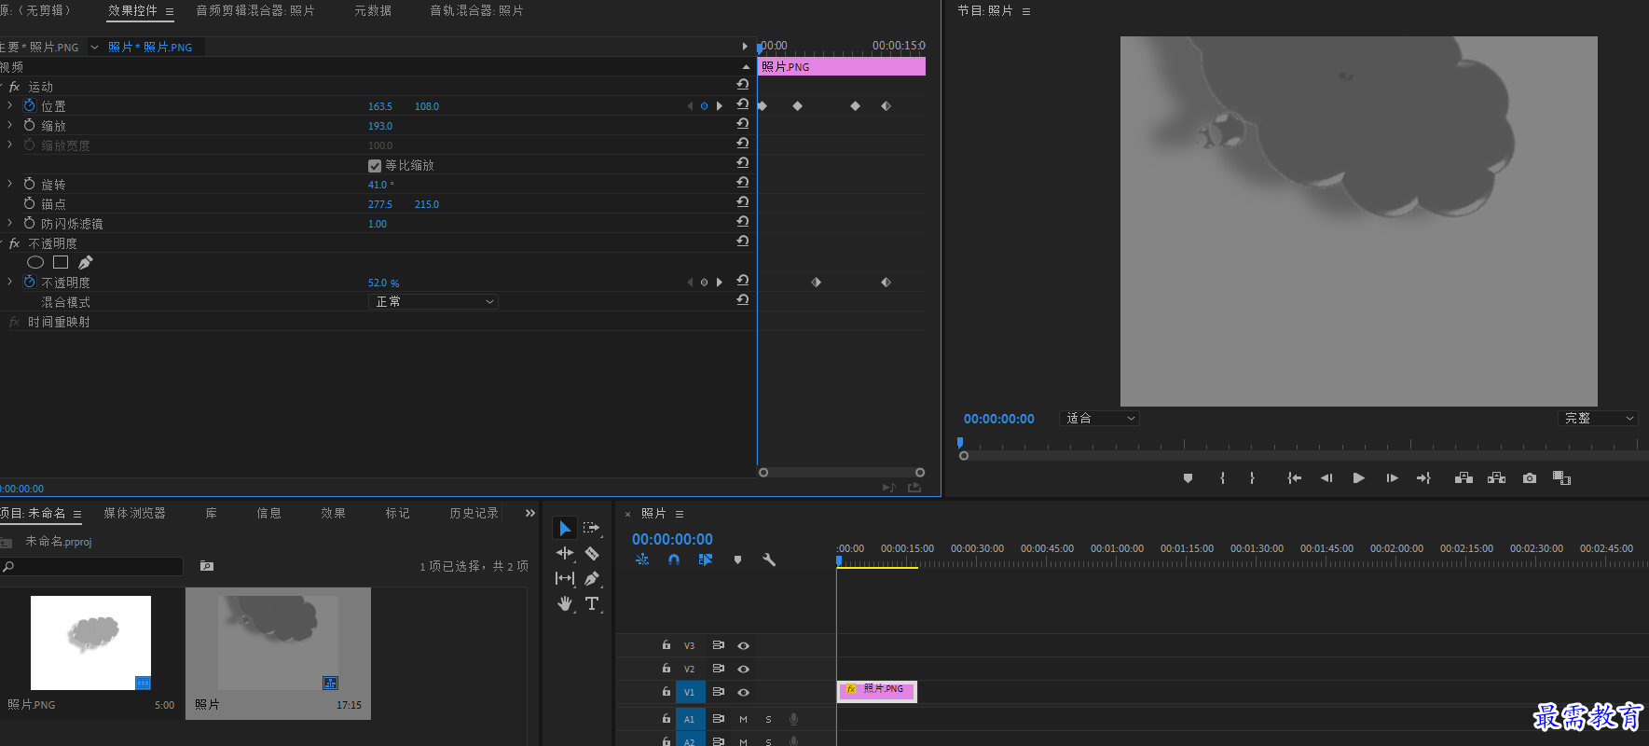Switch to the 音频剪辑混合器 tab
The width and height of the screenshot is (1649, 746).
(254, 11)
